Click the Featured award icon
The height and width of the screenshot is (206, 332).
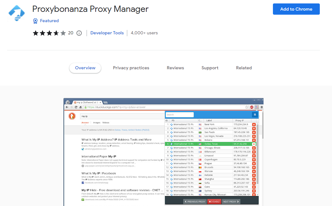point(35,21)
